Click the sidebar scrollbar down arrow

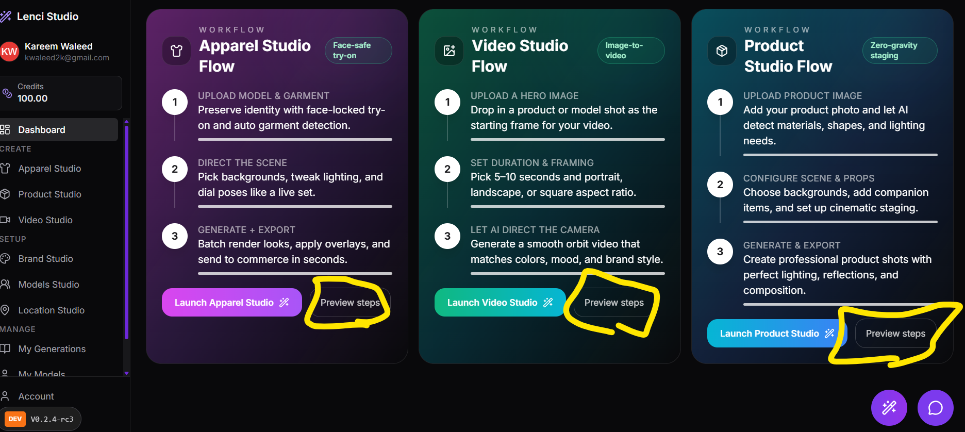[126, 373]
